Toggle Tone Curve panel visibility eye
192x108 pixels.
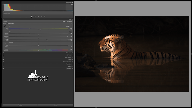coord(3,53)
